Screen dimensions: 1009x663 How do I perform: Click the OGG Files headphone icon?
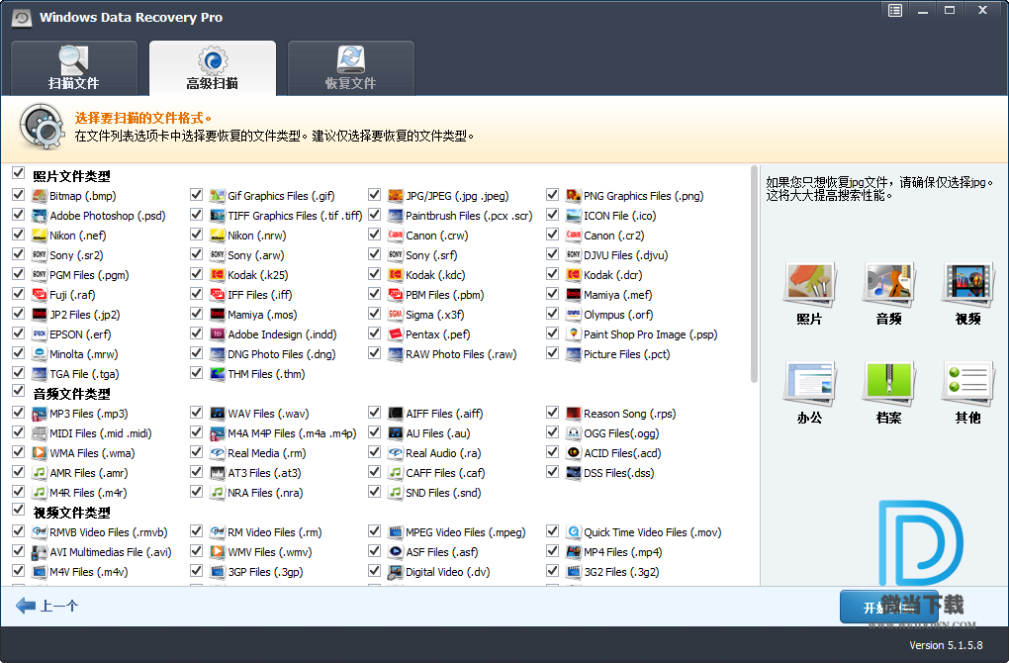coord(574,433)
